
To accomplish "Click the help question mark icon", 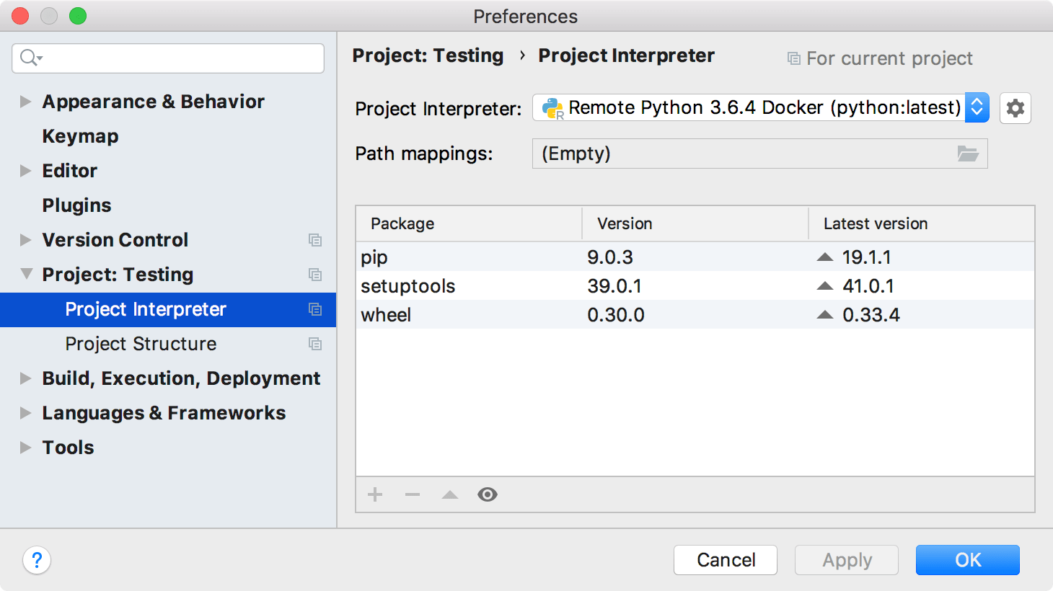I will click(x=37, y=560).
